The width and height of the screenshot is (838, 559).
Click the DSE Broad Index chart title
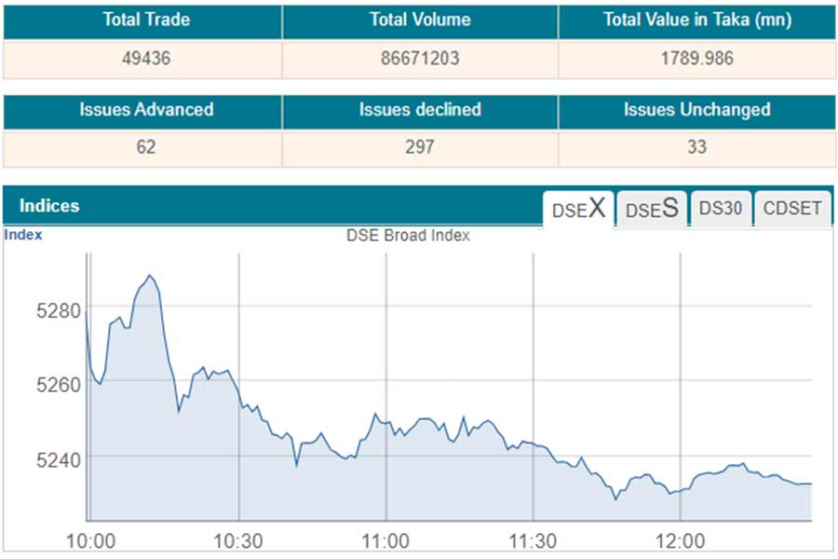[408, 236]
